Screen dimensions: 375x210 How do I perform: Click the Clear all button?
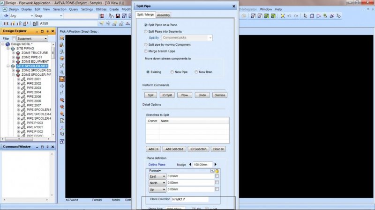point(218,149)
